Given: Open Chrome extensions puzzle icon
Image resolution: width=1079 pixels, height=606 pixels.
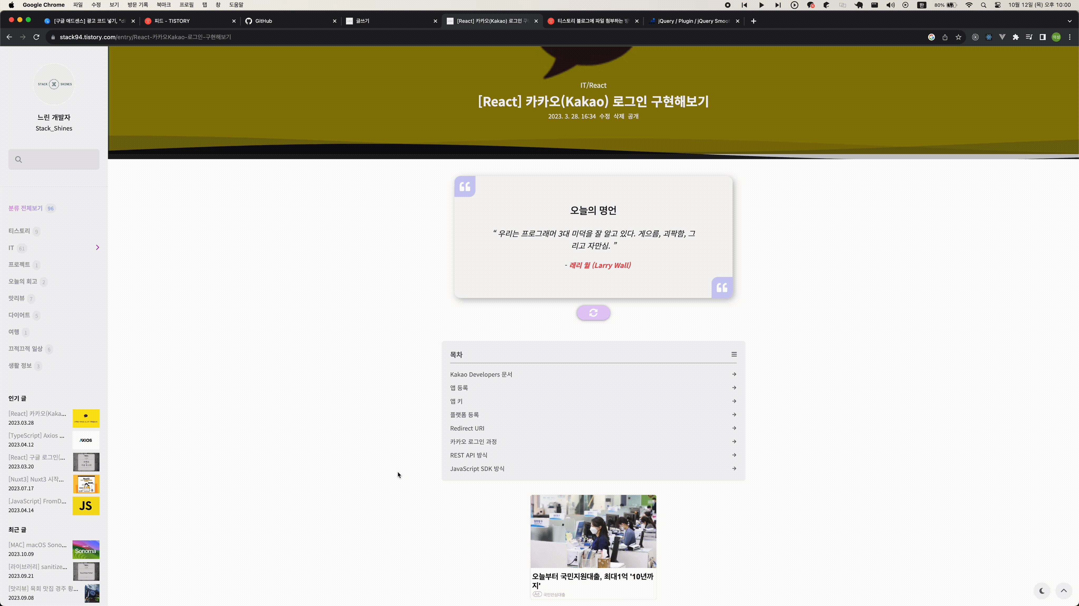Looking at the screenshot, I should click(x=1015, y=37).
